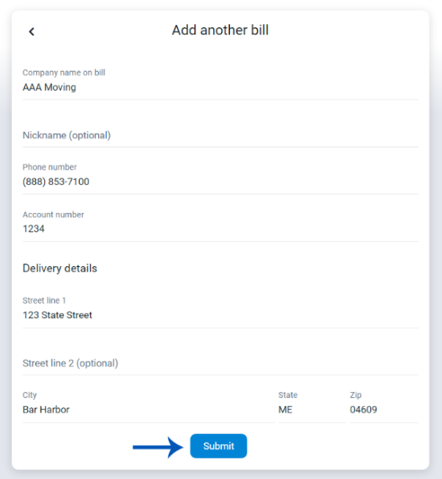Click the 'Company name on bill' label

click(63, 72)
